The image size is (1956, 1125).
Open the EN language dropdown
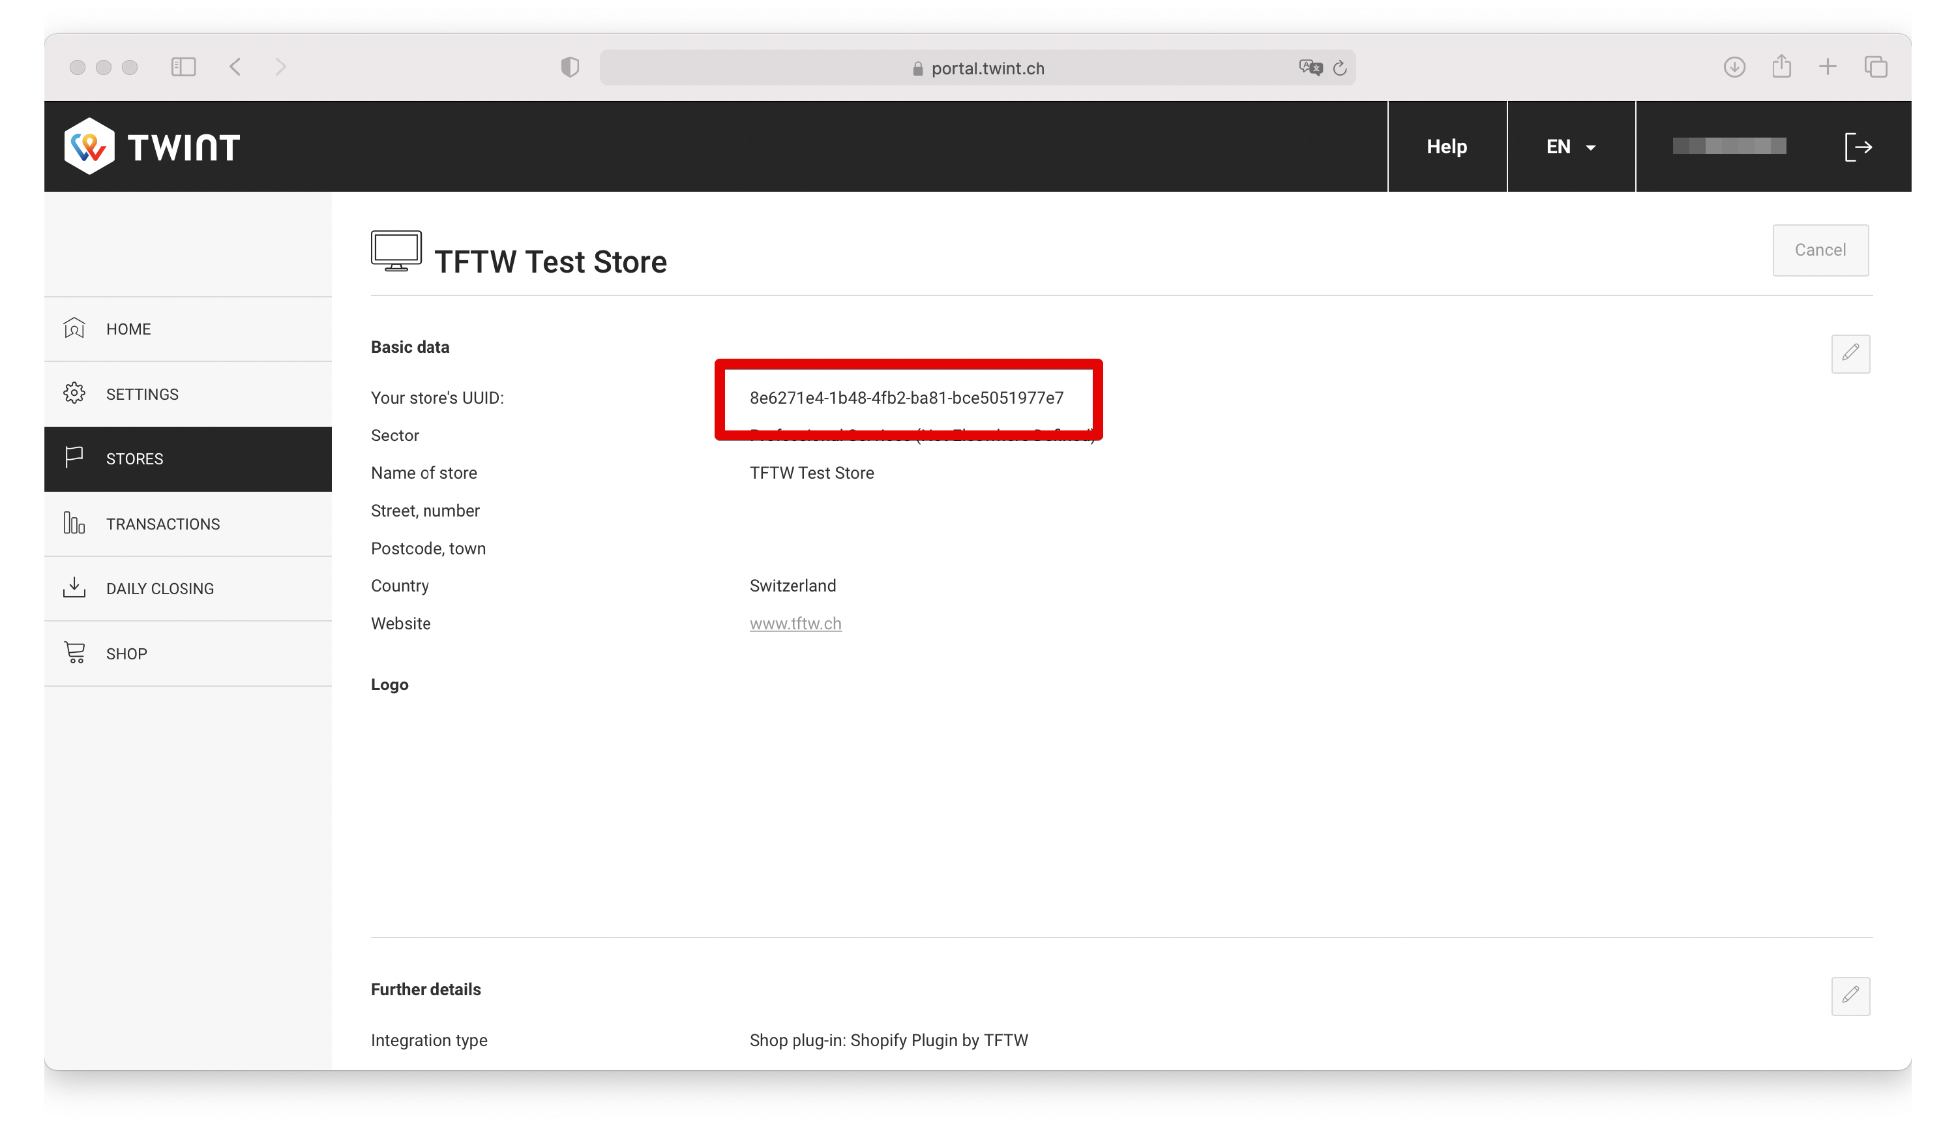pos(1571,147)
